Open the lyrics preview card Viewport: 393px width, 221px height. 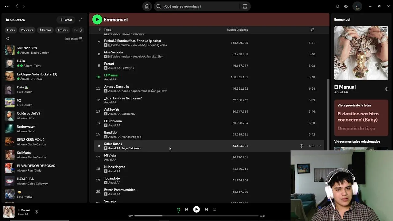[x=361, y=118]
